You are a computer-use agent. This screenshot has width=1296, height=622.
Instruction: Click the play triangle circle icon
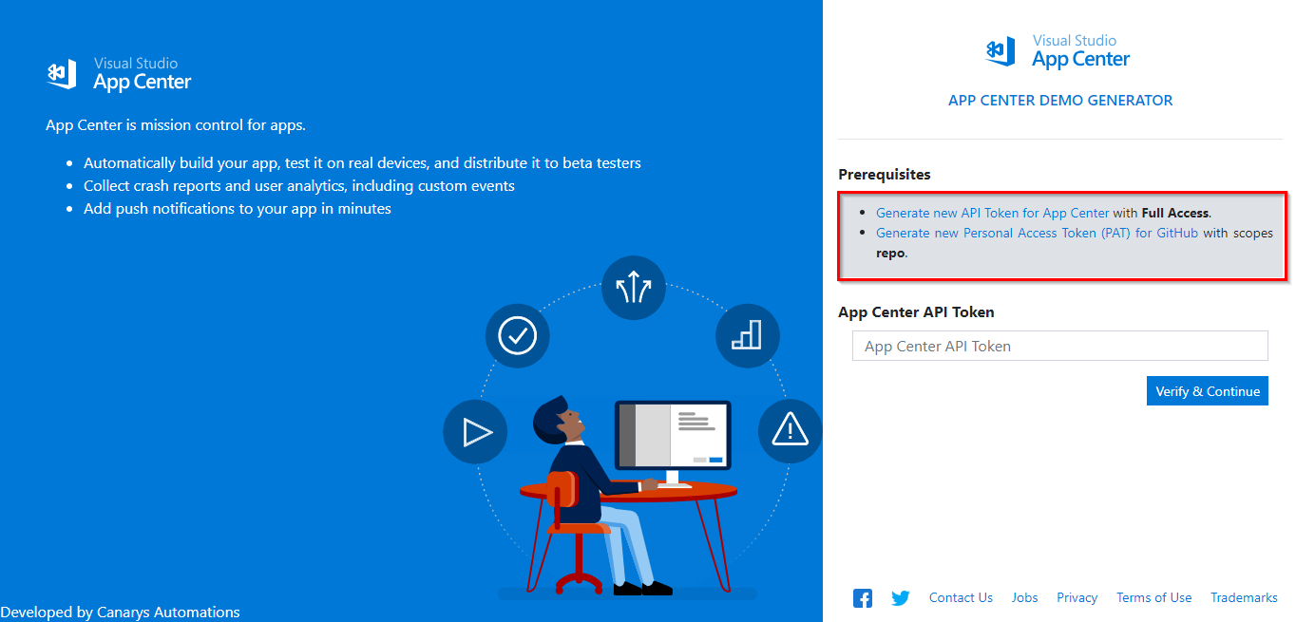475,433
